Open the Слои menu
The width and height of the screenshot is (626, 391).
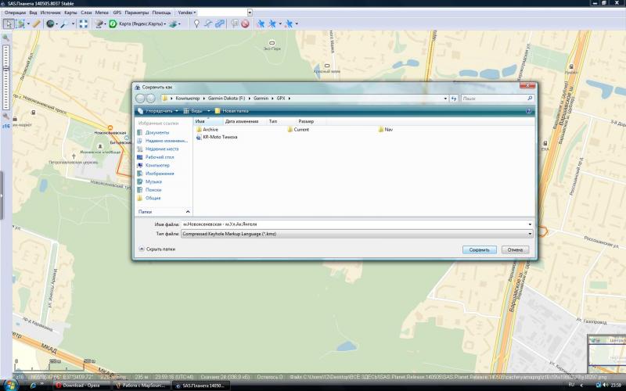click(86, 13)
